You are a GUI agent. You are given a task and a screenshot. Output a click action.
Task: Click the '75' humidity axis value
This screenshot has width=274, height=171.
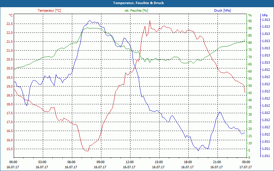coord(250,50)
